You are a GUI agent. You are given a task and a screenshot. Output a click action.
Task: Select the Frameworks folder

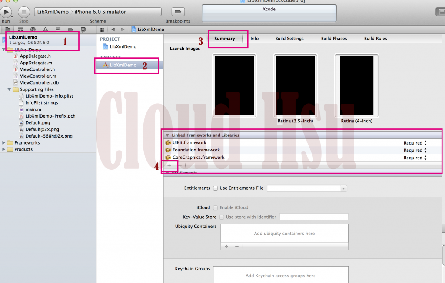pos(27,143)
